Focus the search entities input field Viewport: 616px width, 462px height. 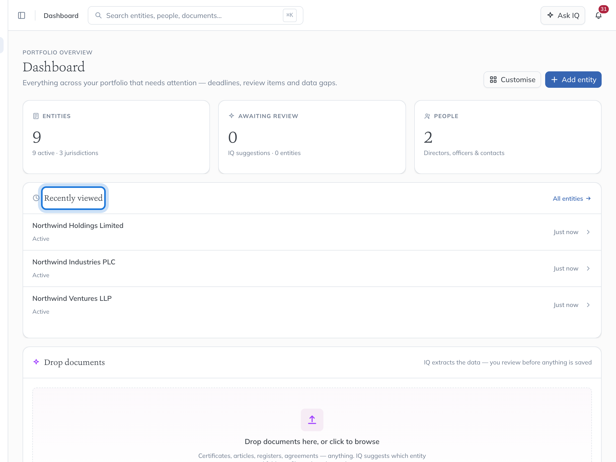(x=196, y=16)
